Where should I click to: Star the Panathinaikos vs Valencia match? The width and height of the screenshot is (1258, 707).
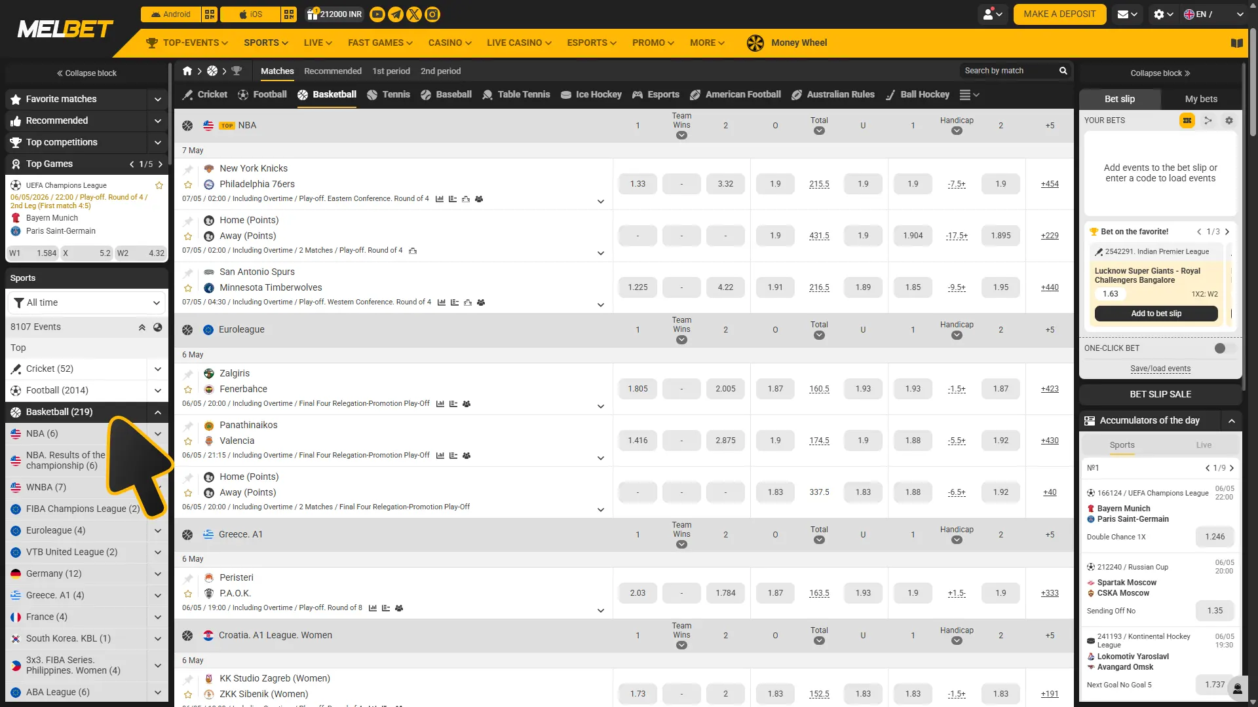188,441
